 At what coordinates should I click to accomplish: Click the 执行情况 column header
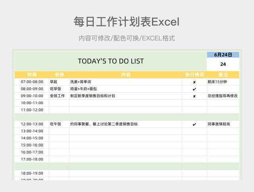(x=194, y=74)
